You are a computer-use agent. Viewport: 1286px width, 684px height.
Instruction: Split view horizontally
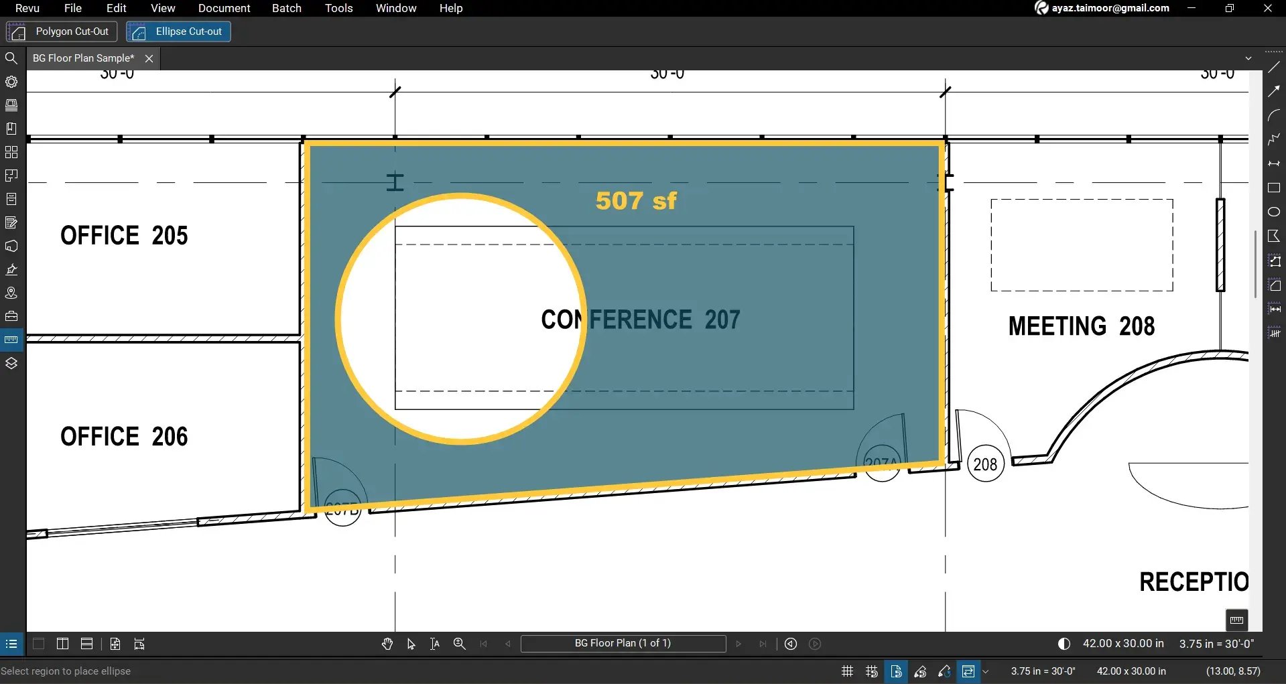pos(87,644)
